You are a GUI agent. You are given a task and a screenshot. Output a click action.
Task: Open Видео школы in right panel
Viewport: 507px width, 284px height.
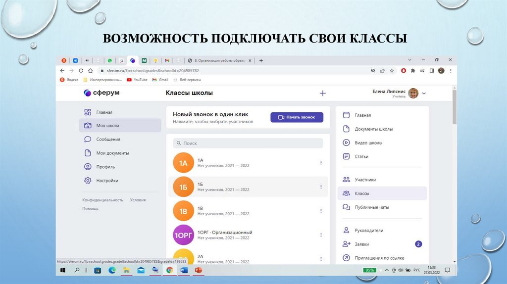click(x=368, y=143)
